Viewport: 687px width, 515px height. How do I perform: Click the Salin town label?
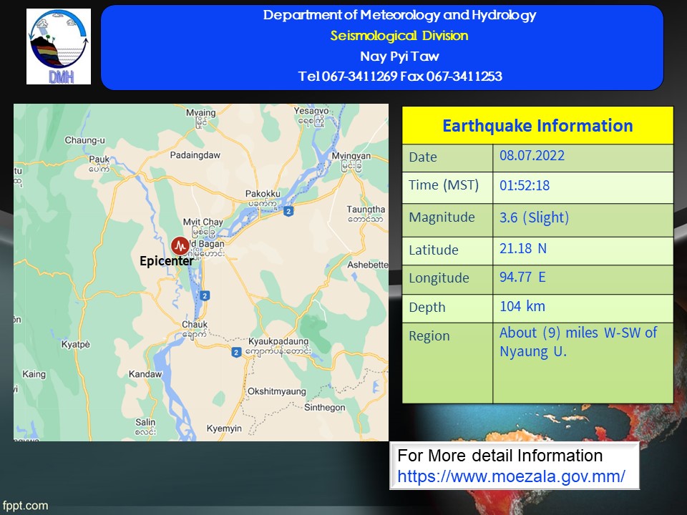[x=145, y=422]
